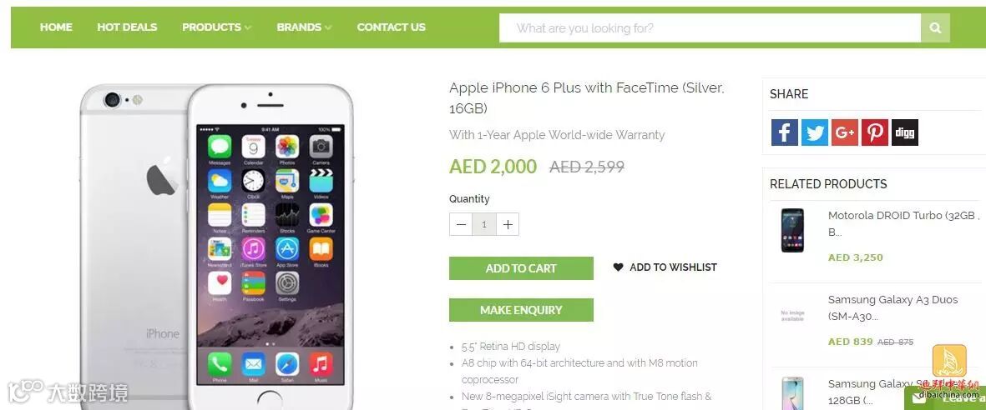The width and height of the screenshot is (986, 410).
Task: Increase quantity with plus button
Action: pyautogui.click(x=508, y=224)
